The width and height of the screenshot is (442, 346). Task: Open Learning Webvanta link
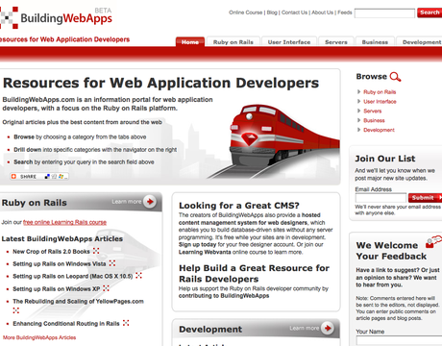205,252
